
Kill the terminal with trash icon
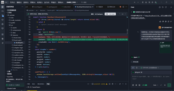point(112,84)
